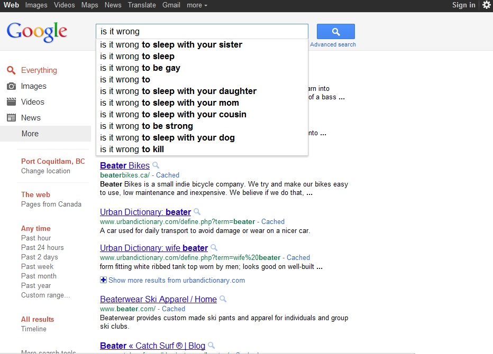
Task: Click the News newspaper icon in sidebar
Action: [x=11, y=118]
